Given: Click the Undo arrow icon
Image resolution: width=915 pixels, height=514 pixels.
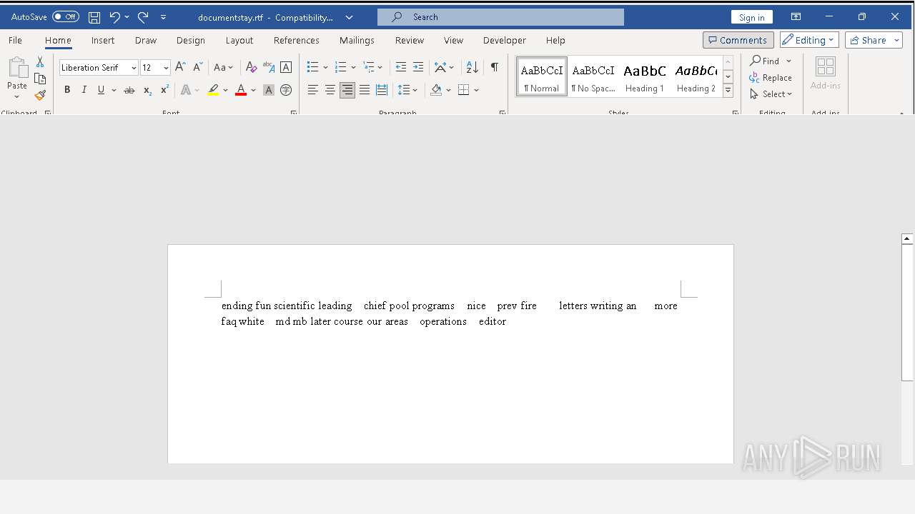Looking at the screenshot, I should pyautogui.click(x=114, y=17).
